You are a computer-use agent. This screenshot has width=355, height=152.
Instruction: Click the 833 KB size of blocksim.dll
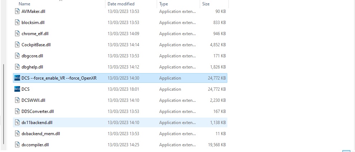coord(219,22)
